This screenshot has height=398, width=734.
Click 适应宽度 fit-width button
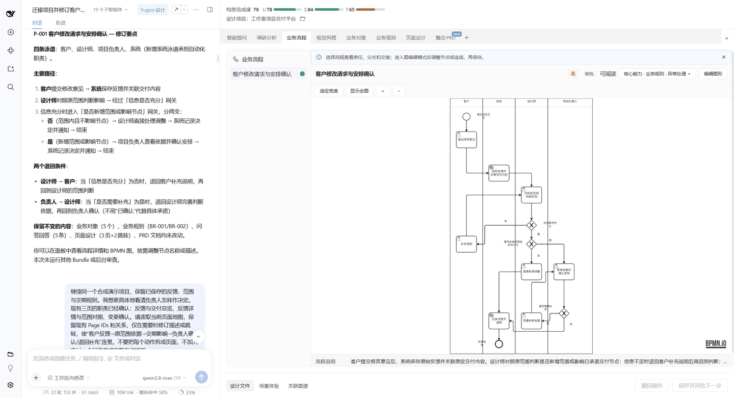click(329, 91)
